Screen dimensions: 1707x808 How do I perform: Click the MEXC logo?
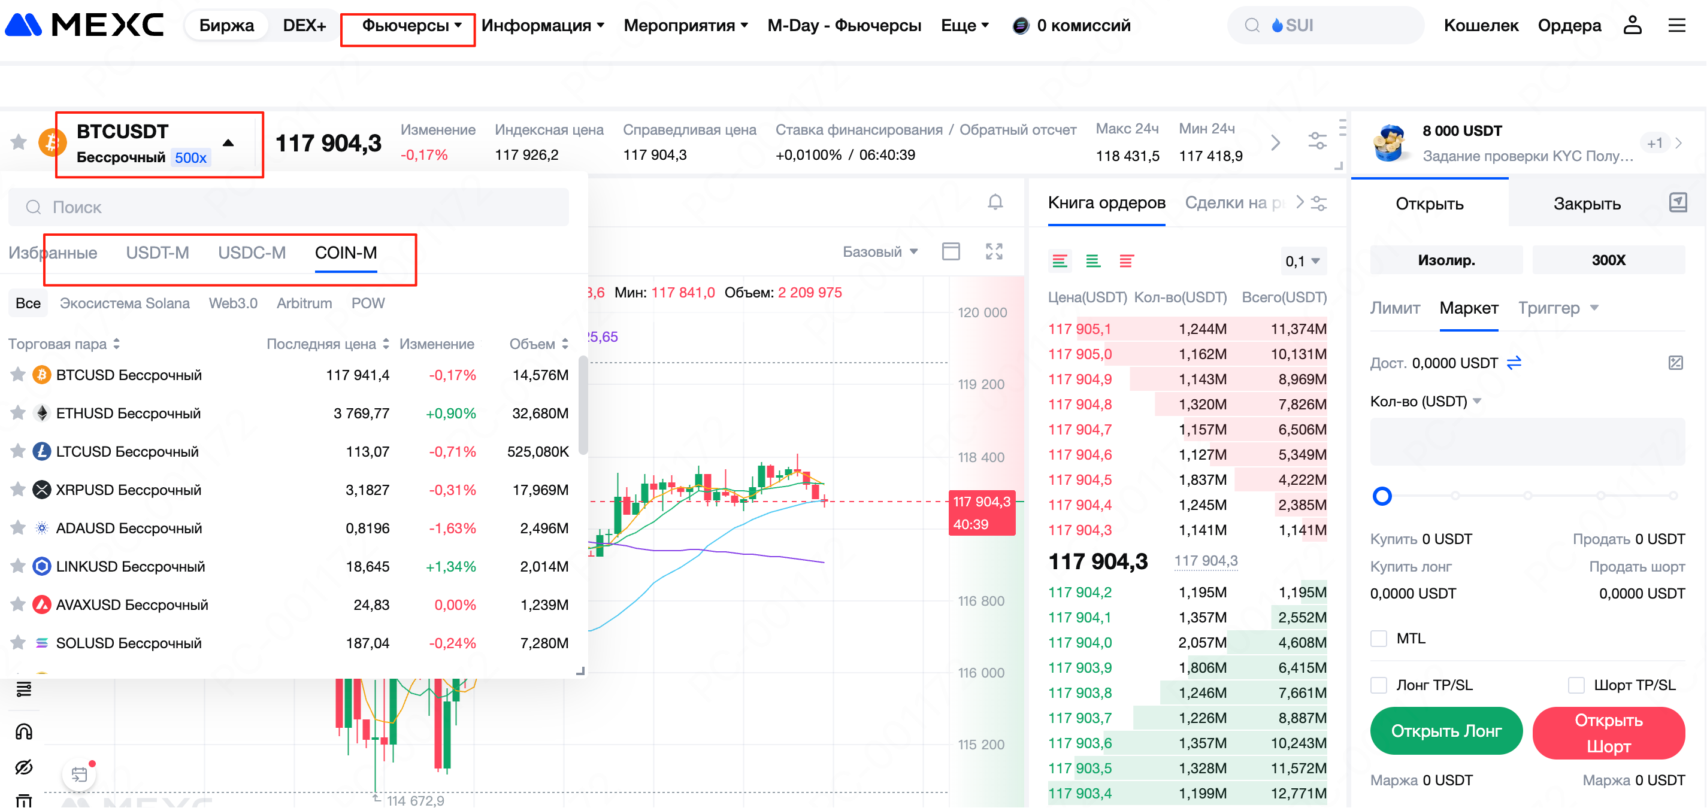(x=84, y=25)
